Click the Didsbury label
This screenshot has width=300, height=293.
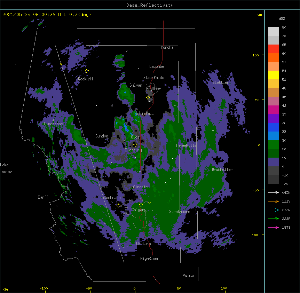tap(134, 150)
